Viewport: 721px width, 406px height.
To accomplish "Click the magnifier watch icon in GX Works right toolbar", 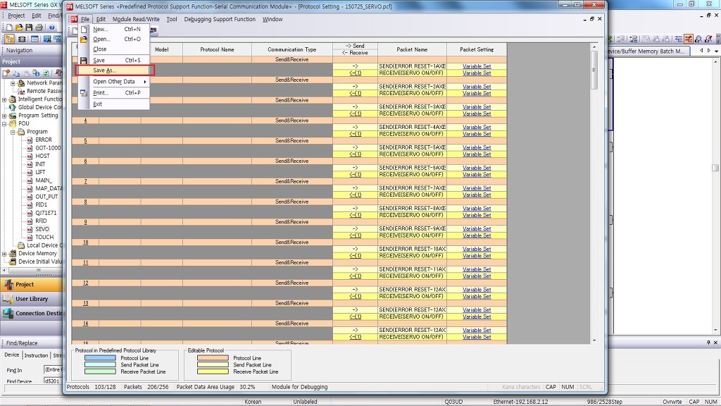I will pyautogui.click(x=698, y=39).
